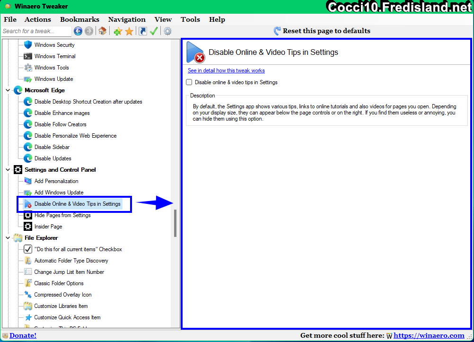Click the Donate! link
Viewport: 474px width, 342px height.
pos(23,335)
